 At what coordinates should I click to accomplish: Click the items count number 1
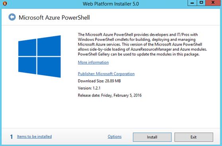[12, 137]
